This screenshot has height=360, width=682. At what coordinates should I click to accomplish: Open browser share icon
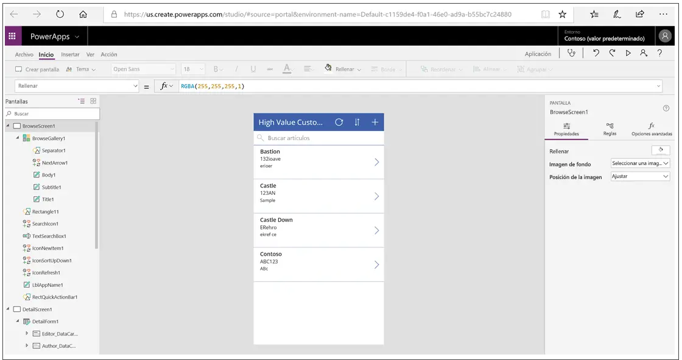(640, 15)
